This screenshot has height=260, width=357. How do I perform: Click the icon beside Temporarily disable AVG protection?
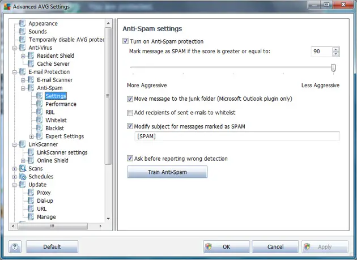pyautogui.click(x=22, y=40)
